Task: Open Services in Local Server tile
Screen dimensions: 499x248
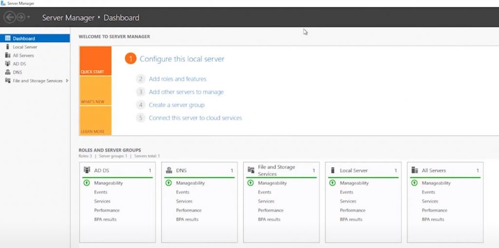Action: point(348,201)
